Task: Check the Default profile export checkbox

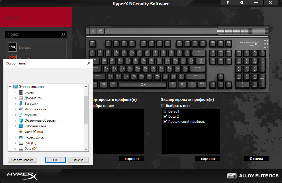Action: tap(165, 111)
